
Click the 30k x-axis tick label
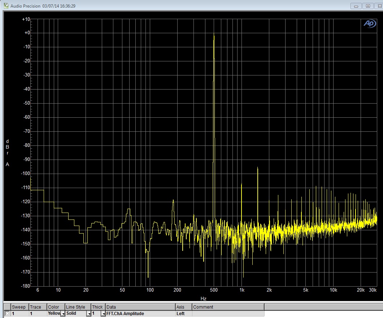point(373,290)
